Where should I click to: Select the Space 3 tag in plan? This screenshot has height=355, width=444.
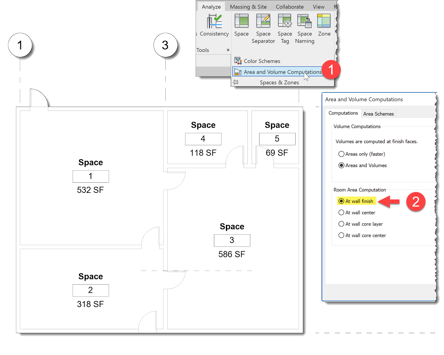232,240
